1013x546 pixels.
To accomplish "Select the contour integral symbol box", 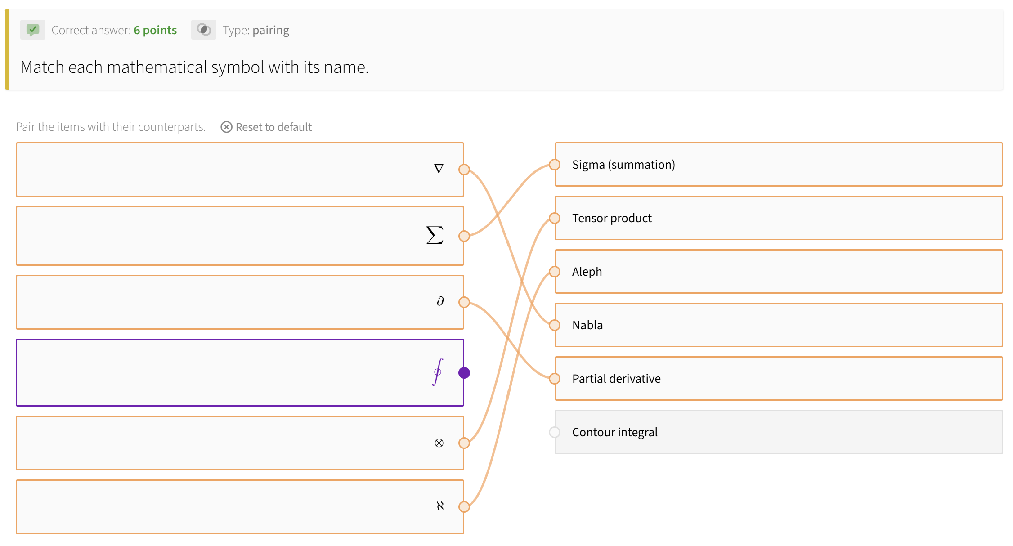I will (240, 372).
